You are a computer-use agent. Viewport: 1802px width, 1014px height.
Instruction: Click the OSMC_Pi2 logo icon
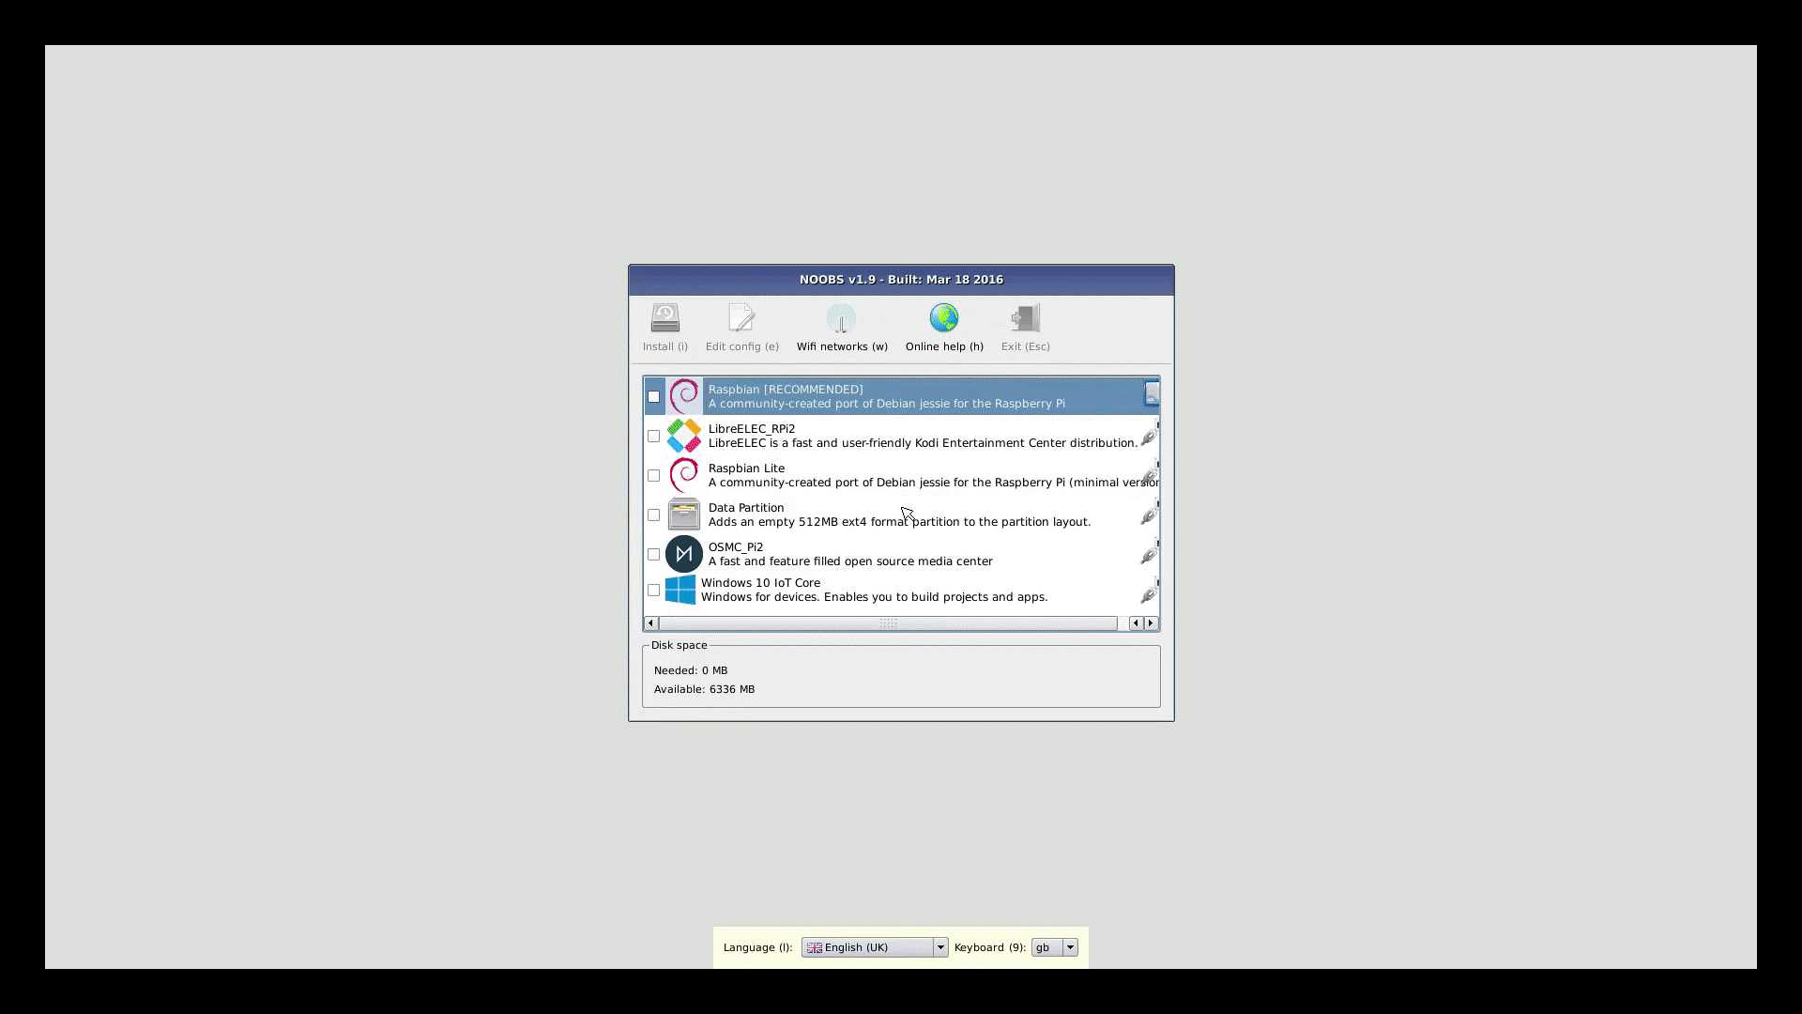pos(683,553)
